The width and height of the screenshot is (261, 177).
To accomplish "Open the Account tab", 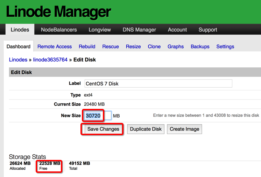I will 177,30.
